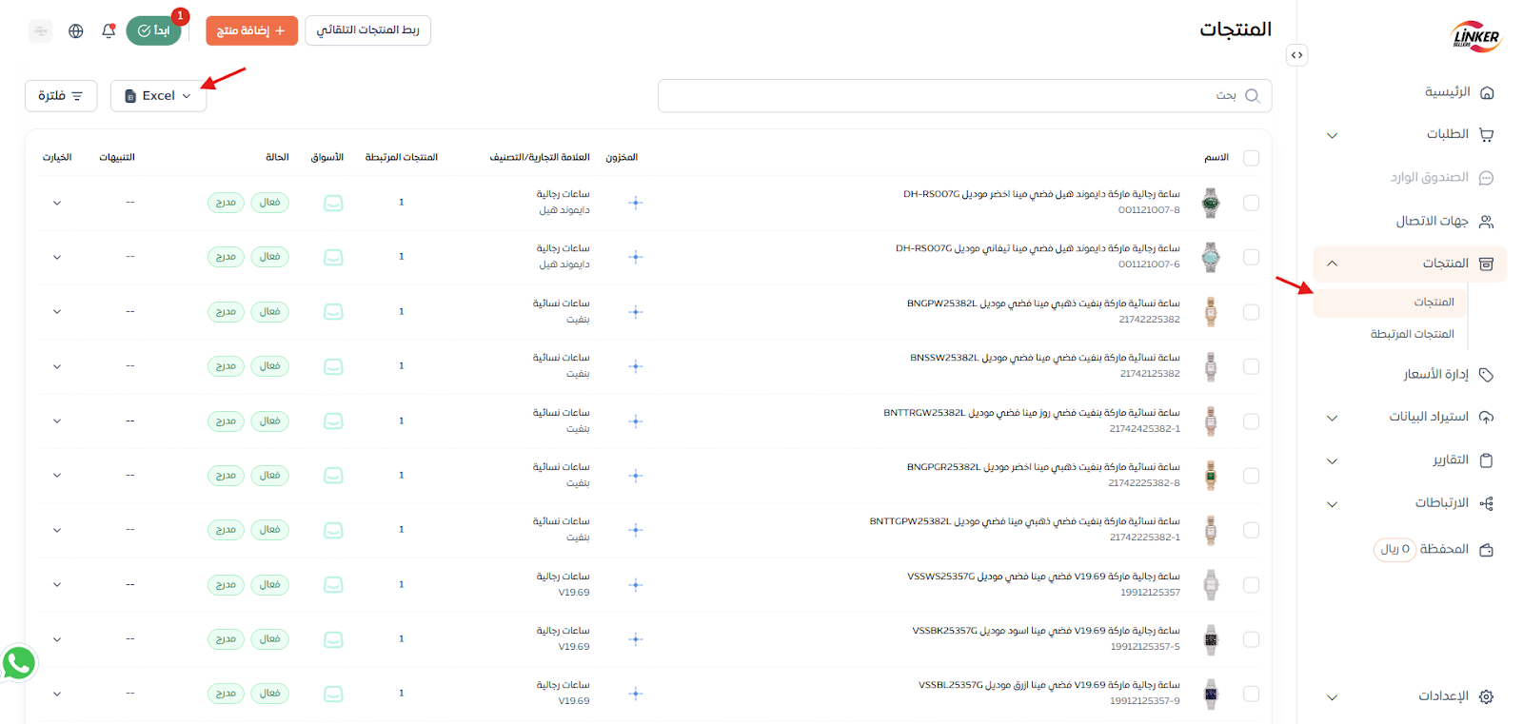
Task: Toggle the select-all header checkbox
Action: 1251,158
